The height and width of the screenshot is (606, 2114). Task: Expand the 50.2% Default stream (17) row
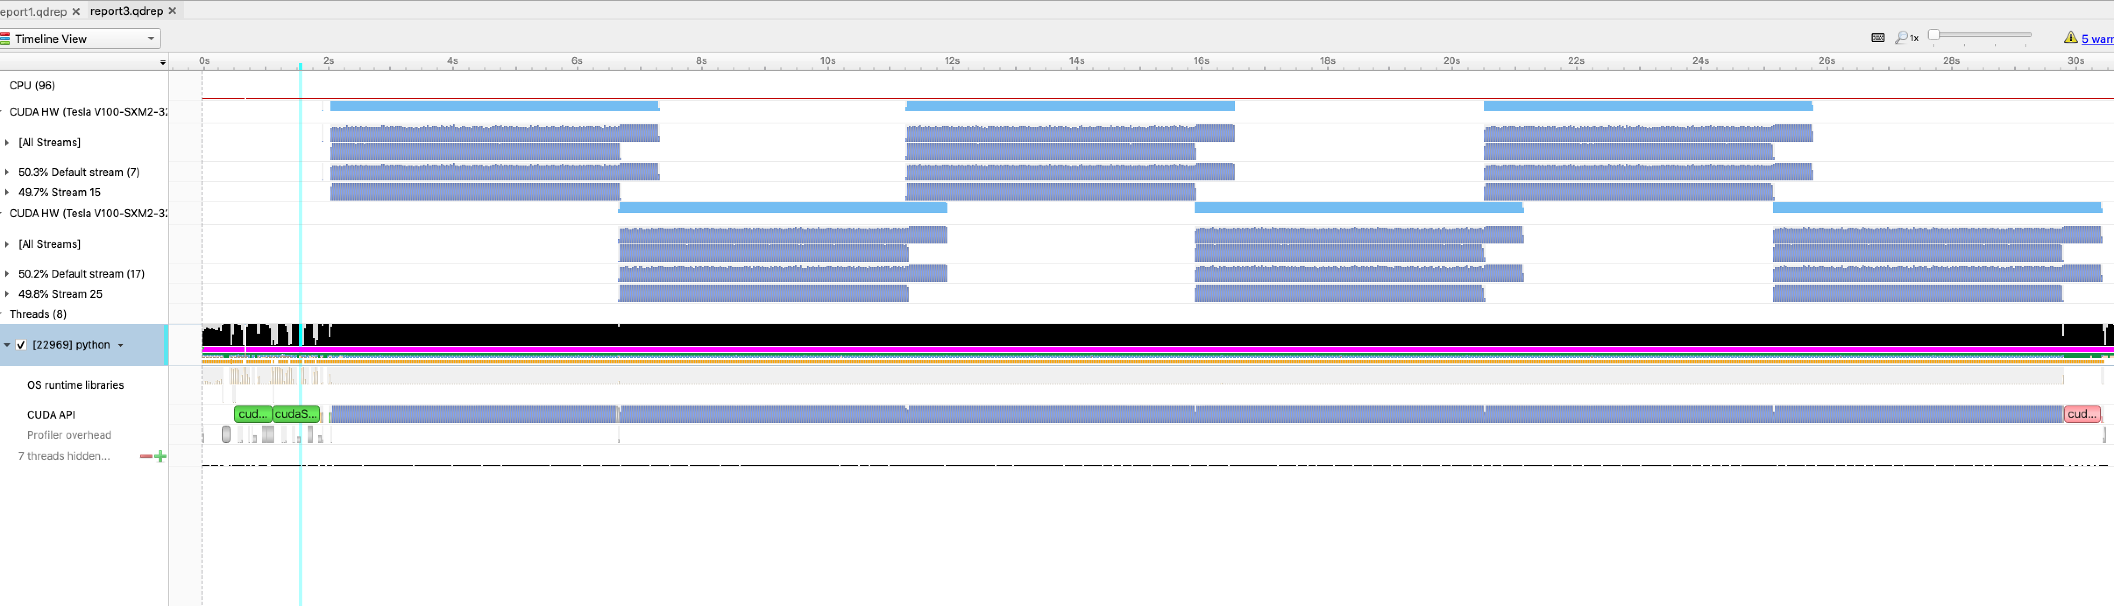click(7, 274)
